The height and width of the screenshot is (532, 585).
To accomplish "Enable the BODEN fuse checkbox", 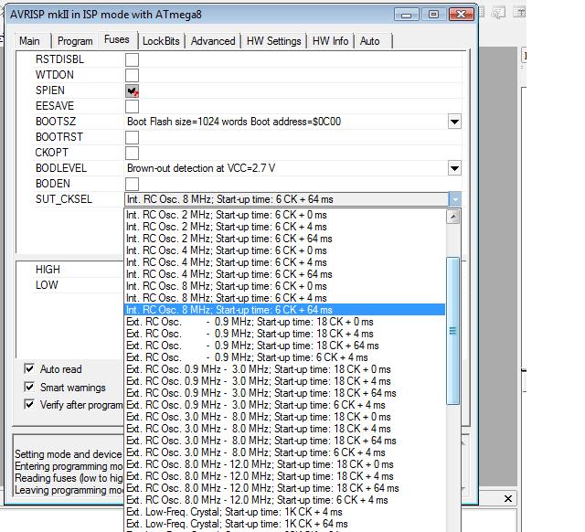I will coord(132,184).
